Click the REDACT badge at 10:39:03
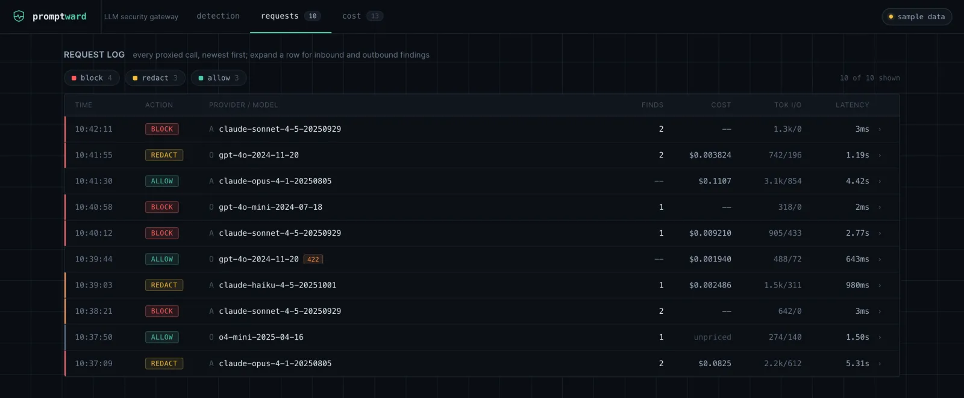 (164, 286)
